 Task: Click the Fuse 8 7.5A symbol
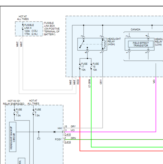[33, 112]
